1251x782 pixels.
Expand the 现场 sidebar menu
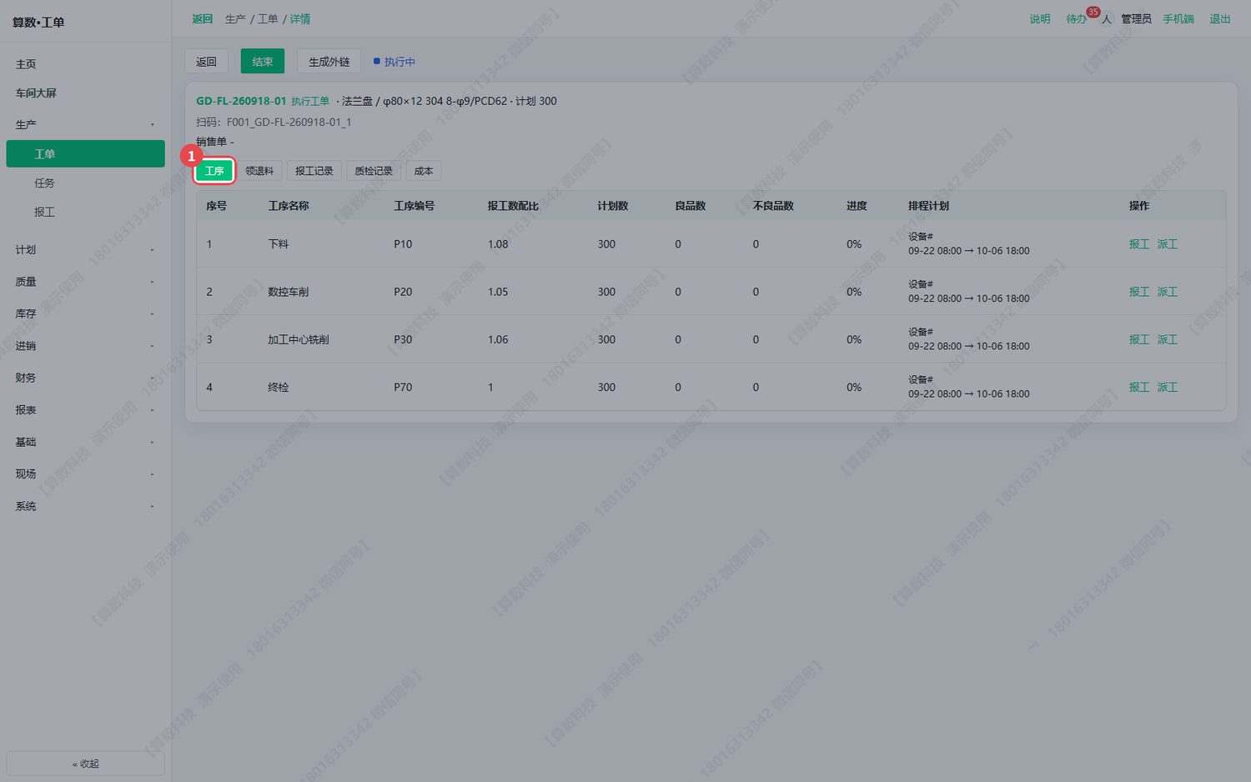[x=85, y=474]
